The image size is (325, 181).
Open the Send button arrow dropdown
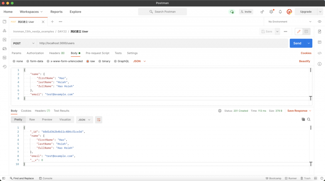308,43
